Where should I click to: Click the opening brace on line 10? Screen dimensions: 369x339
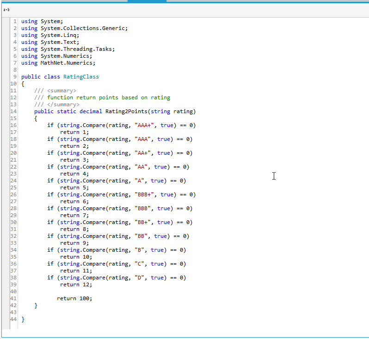click(23, 84)
